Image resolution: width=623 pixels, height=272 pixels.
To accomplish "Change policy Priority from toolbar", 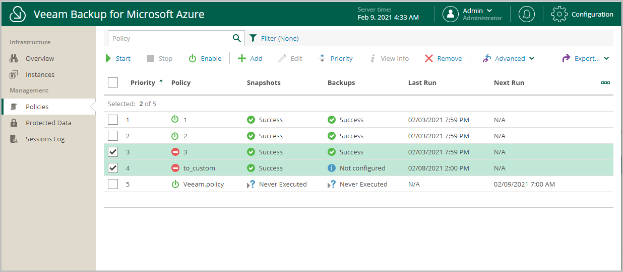I will pos(335,58).
